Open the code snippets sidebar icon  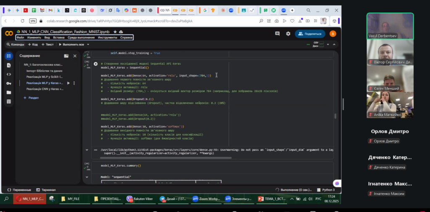[x=9, y=74]
